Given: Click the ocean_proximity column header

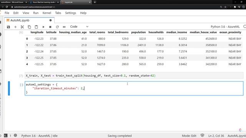Looking at the screenshot, I should (x=230, y=32).
